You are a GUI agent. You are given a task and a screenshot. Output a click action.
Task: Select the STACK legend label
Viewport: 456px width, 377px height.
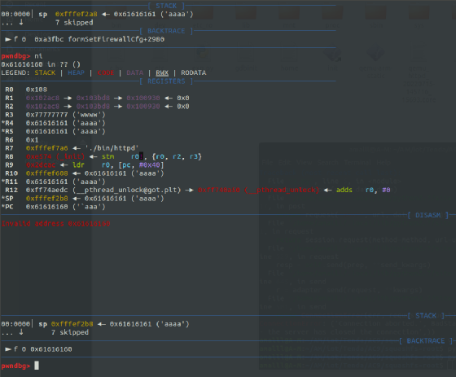point(45,72)
